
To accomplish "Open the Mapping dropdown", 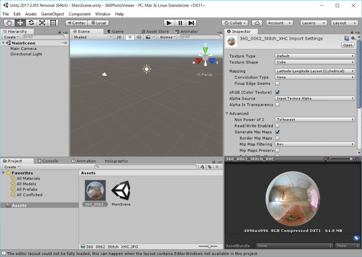I will (x=315, y=71).
